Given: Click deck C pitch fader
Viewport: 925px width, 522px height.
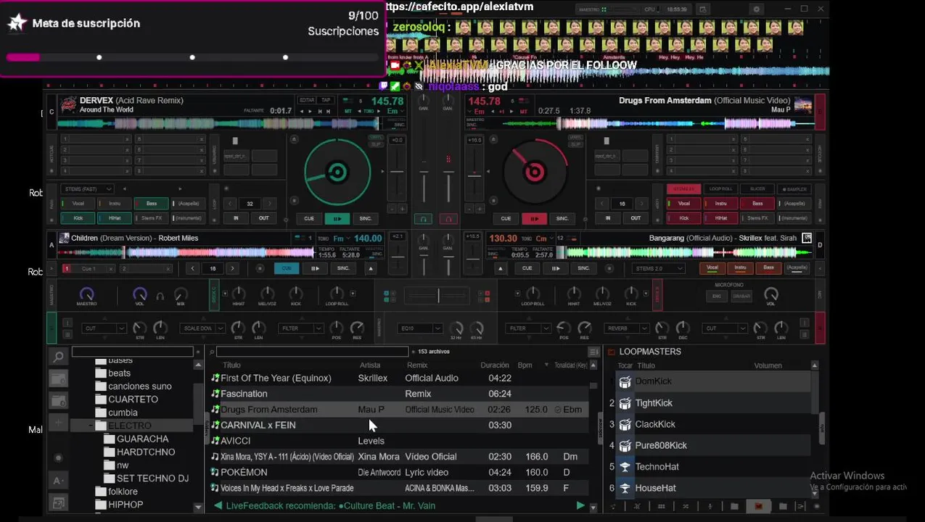Looking at the screenshot, I should 397,173.
